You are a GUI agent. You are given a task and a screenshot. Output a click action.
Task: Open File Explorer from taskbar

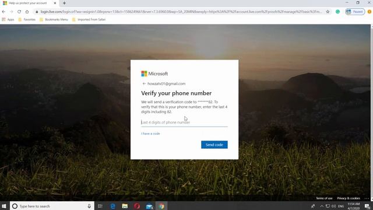tap(125, 206)
